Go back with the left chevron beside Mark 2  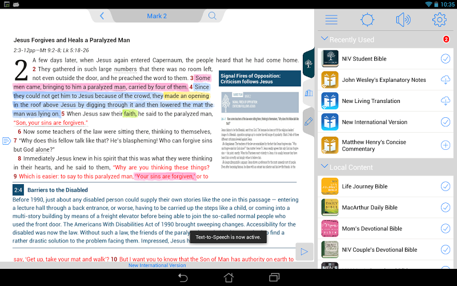tap(102, 16)
